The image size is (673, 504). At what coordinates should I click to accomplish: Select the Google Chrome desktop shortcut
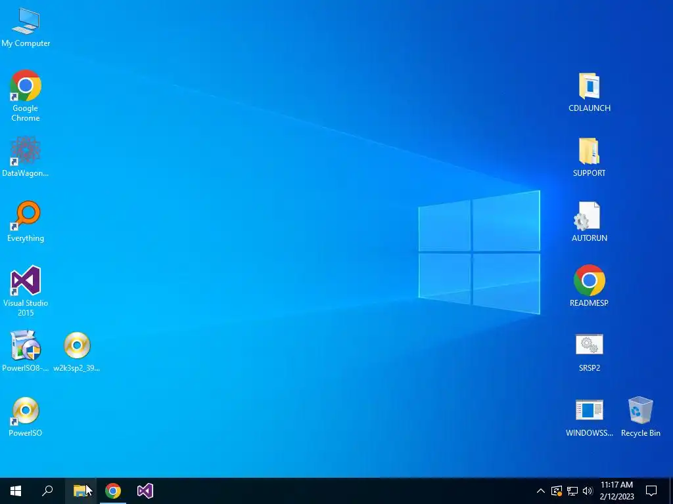click(x=26, y=96)
